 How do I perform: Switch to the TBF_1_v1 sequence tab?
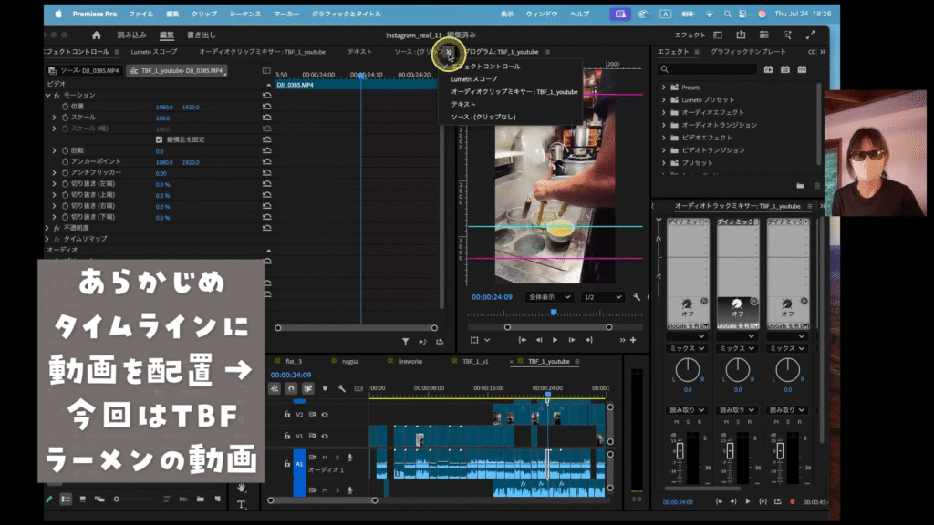point(475,361)
